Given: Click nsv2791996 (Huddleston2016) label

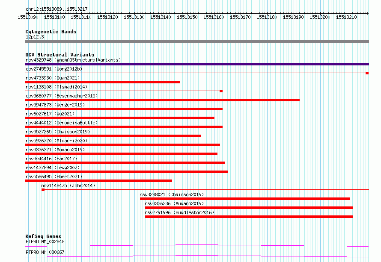Looking at the screenshot, I should (x=179, y=212).
